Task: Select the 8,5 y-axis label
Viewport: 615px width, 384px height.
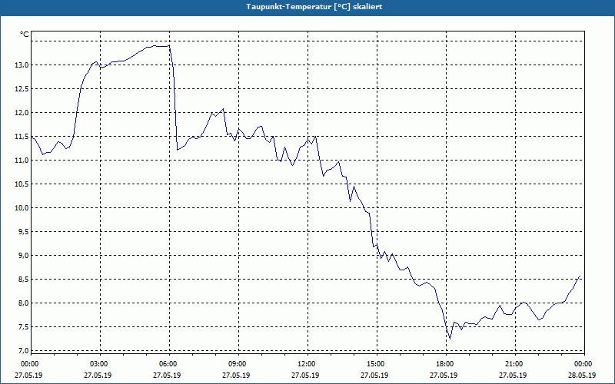Action: click(23, 280)
